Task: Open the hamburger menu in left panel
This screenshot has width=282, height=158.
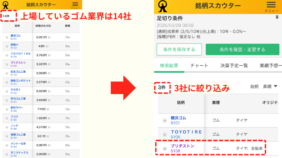Action: [x=75, y=4]
